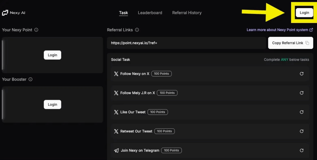Copy the referral link
317x160 pixels.
pyautogui.click(x=290, y=43)
